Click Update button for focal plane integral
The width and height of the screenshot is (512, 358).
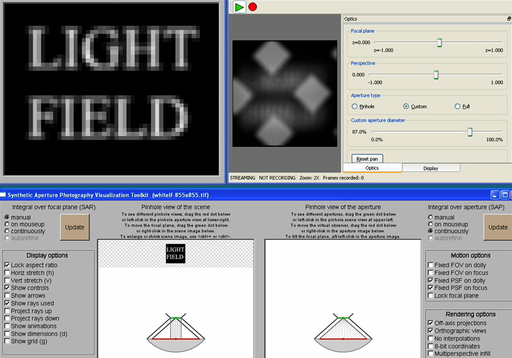click(75, 227)
